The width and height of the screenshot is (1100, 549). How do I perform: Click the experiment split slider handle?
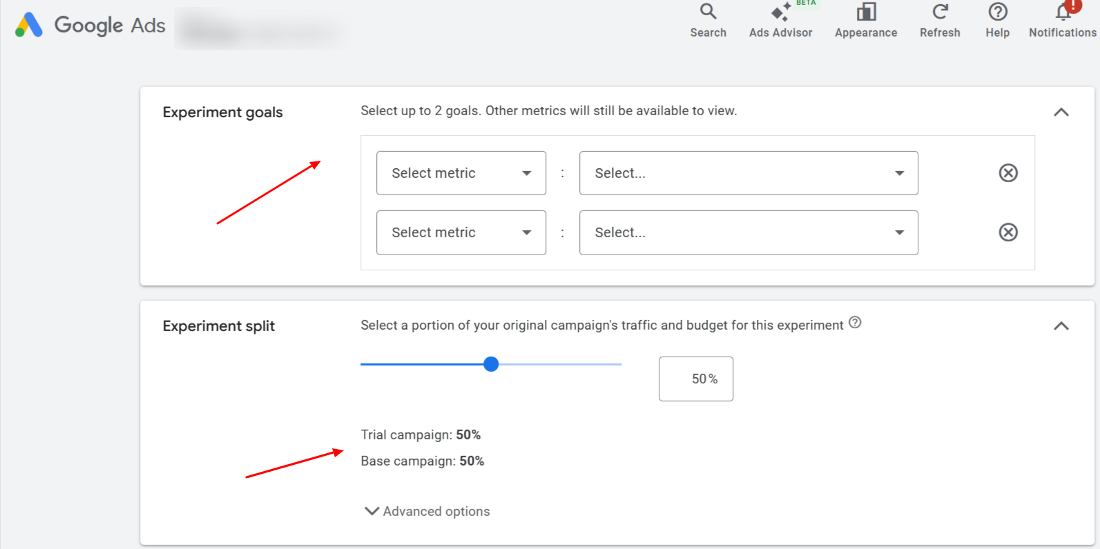point(491,364)
